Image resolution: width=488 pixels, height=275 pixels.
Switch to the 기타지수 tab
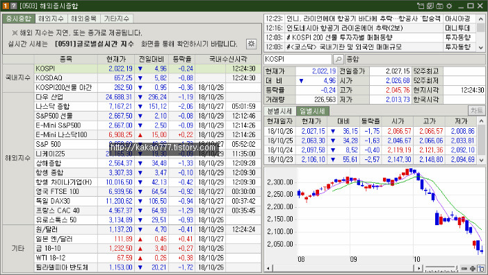pyautogui.click(x=117, y=19)
